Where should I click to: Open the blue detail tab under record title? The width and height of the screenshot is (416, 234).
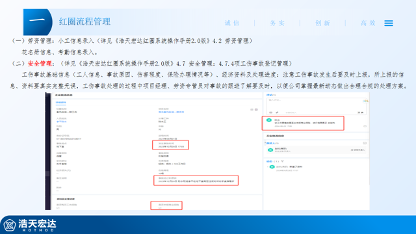[60, 103]
